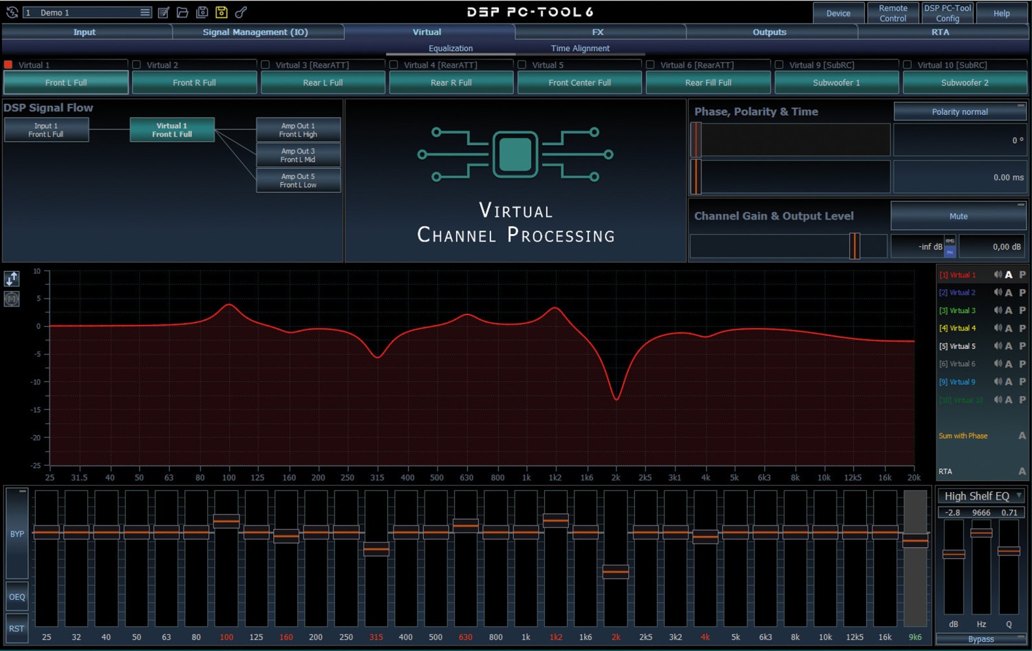
Task: Expand the High Shelf EQ dropdown
Action: tap(1019, 495)
